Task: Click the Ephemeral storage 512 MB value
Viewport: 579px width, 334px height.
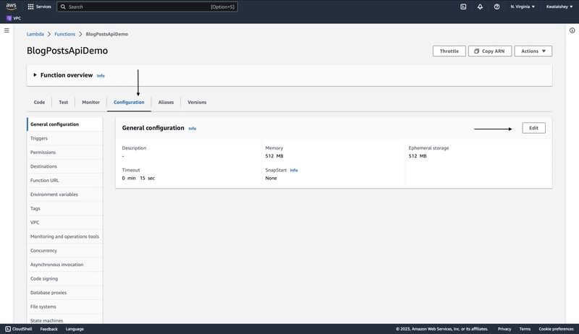Action: [x=418, y=156]
